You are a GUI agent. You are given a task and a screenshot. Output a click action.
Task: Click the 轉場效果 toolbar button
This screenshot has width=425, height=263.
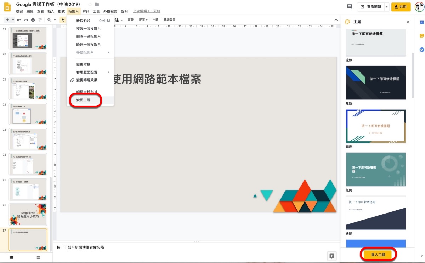[x=169, y=20]
